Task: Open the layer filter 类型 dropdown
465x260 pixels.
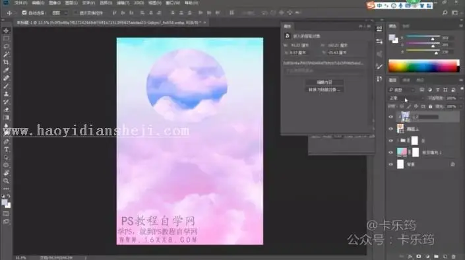Action: 401,90
